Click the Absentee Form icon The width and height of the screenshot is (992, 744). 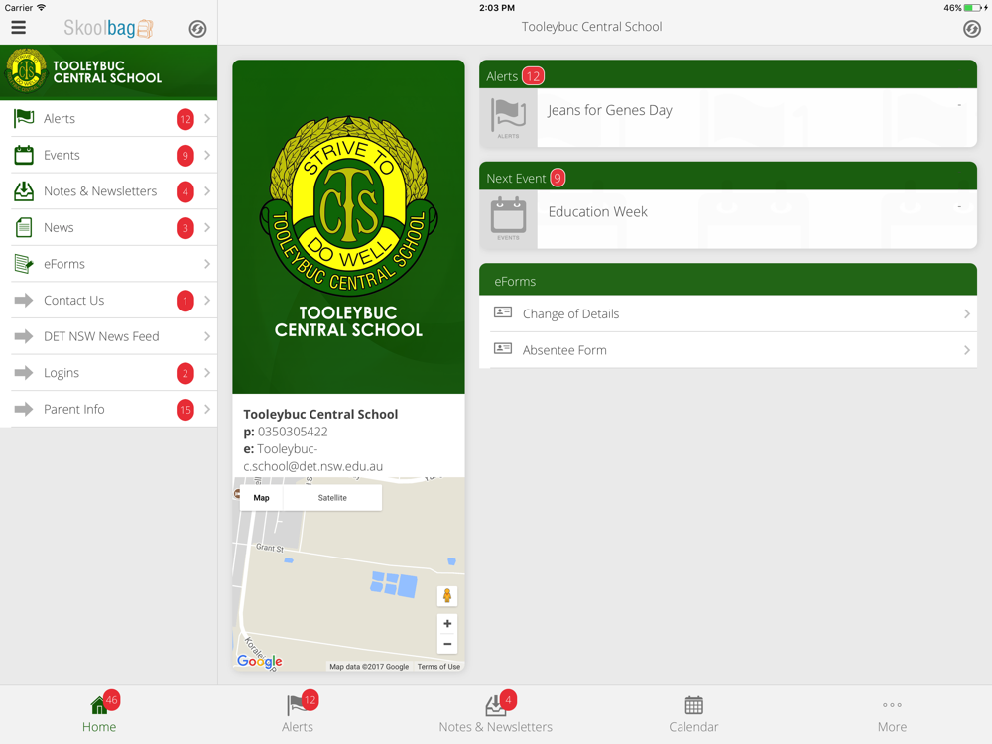click(x=503, y=348)
